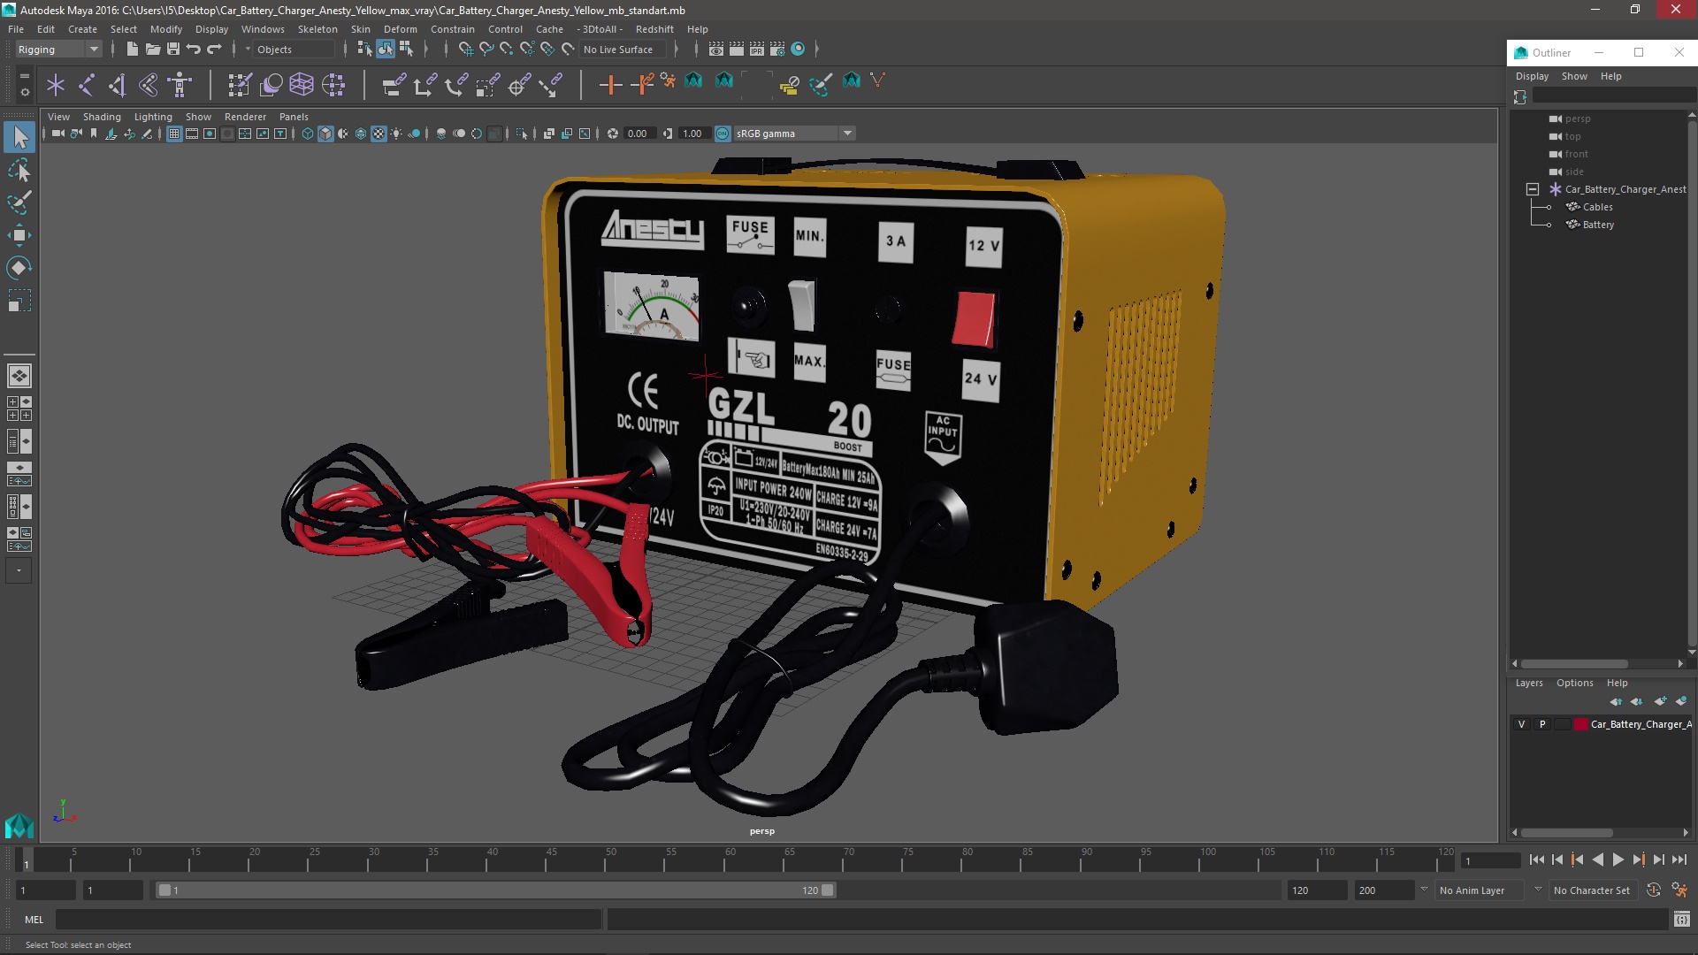This screenshot has width=1698, height=955.
Task: Click the Create Cluster shelf icon
Action: click(333, 85)
